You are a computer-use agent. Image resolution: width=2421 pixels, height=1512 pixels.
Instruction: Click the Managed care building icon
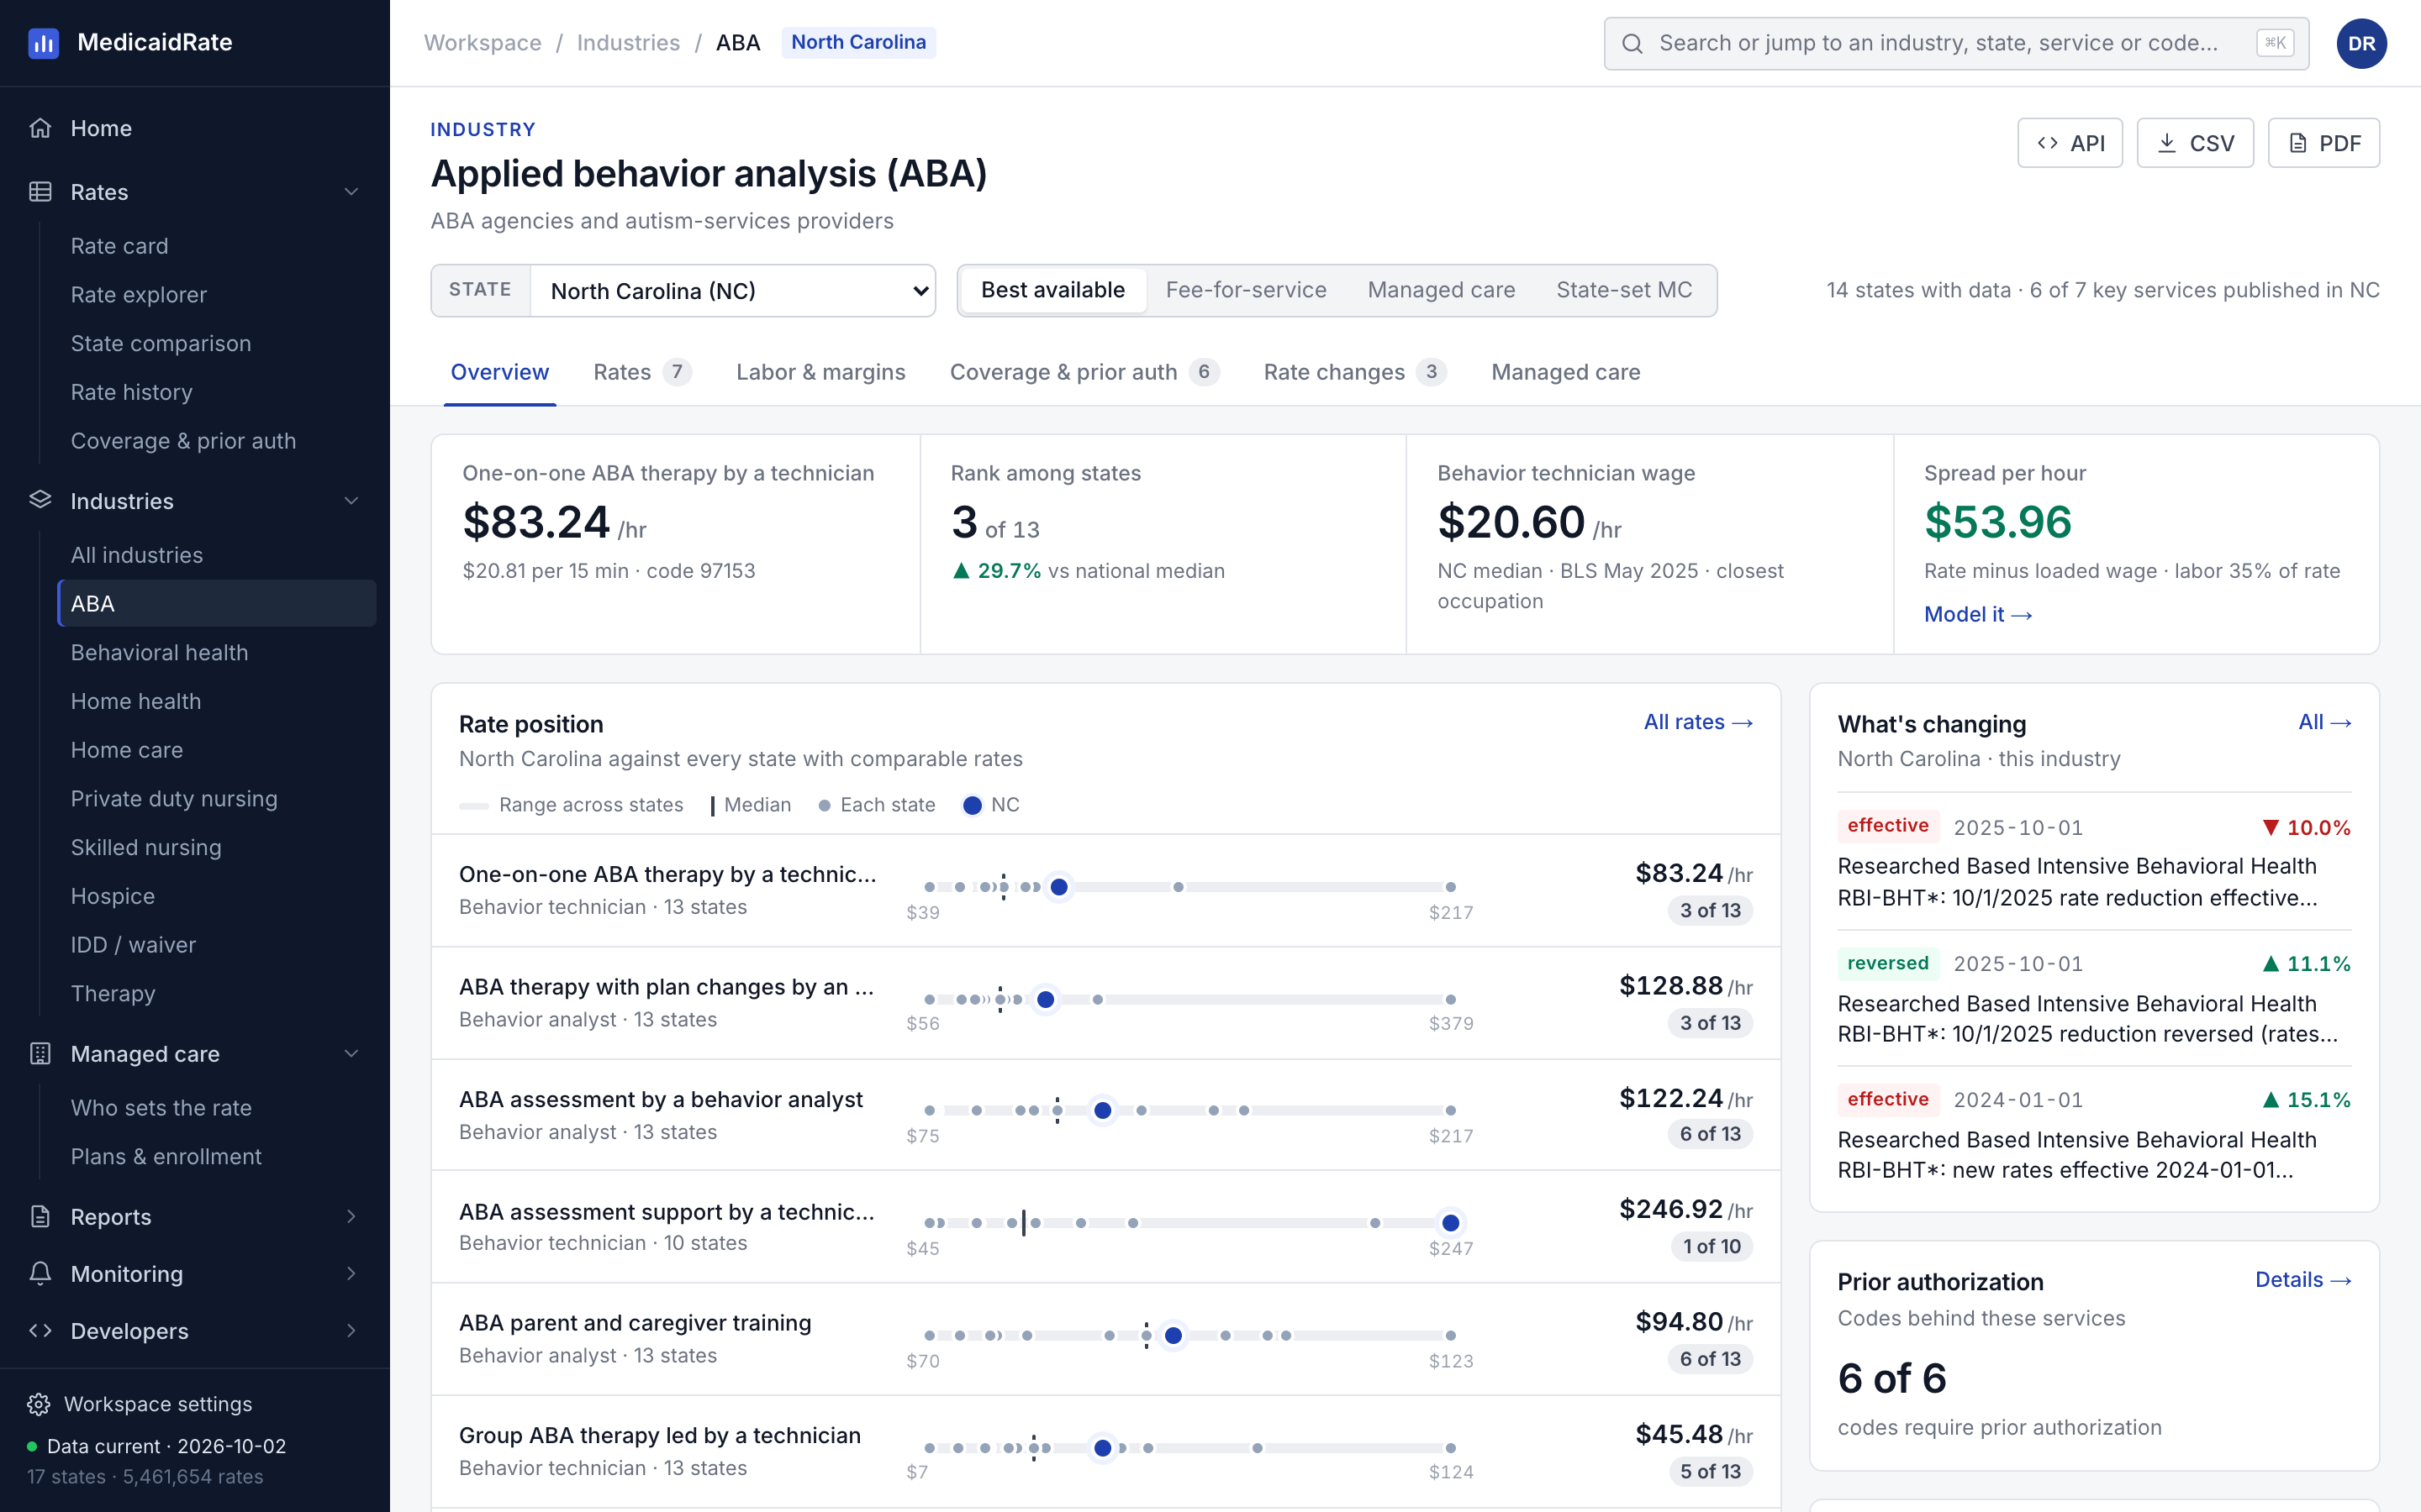coord(40,1053)
